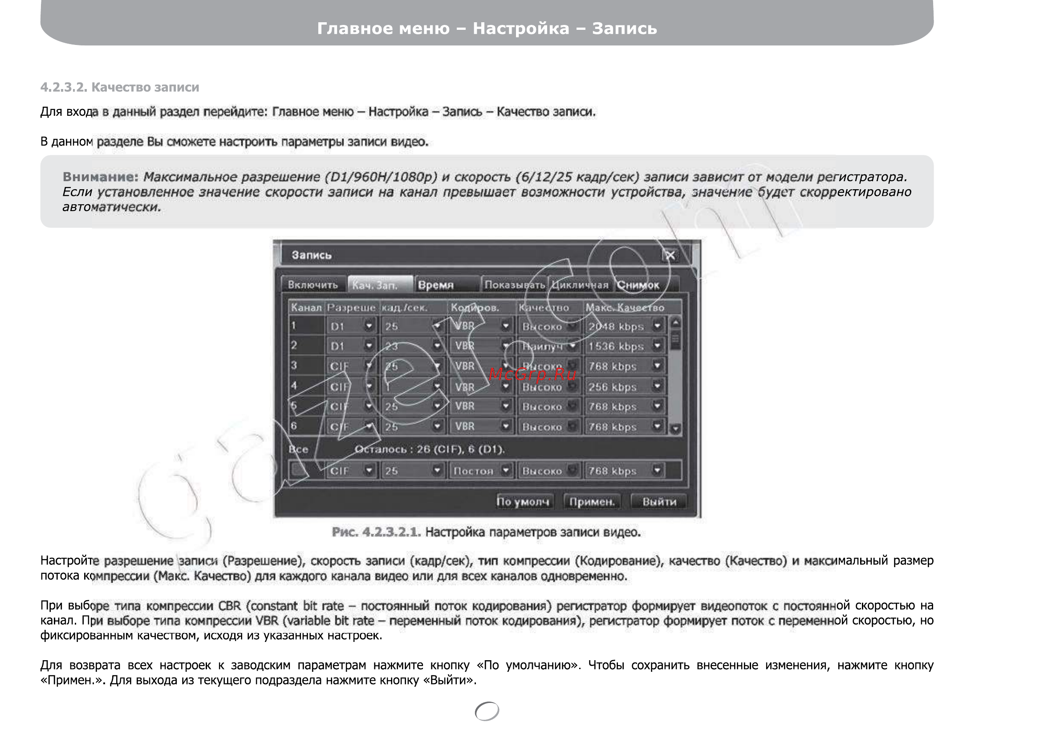
Task: Open the all-channels Постоя encoding dropdown
Action: click(482, 471)
